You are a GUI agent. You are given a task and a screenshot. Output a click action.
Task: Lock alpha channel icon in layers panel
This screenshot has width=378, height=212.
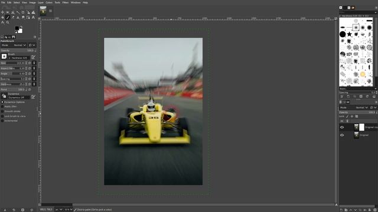pos(357,117)
